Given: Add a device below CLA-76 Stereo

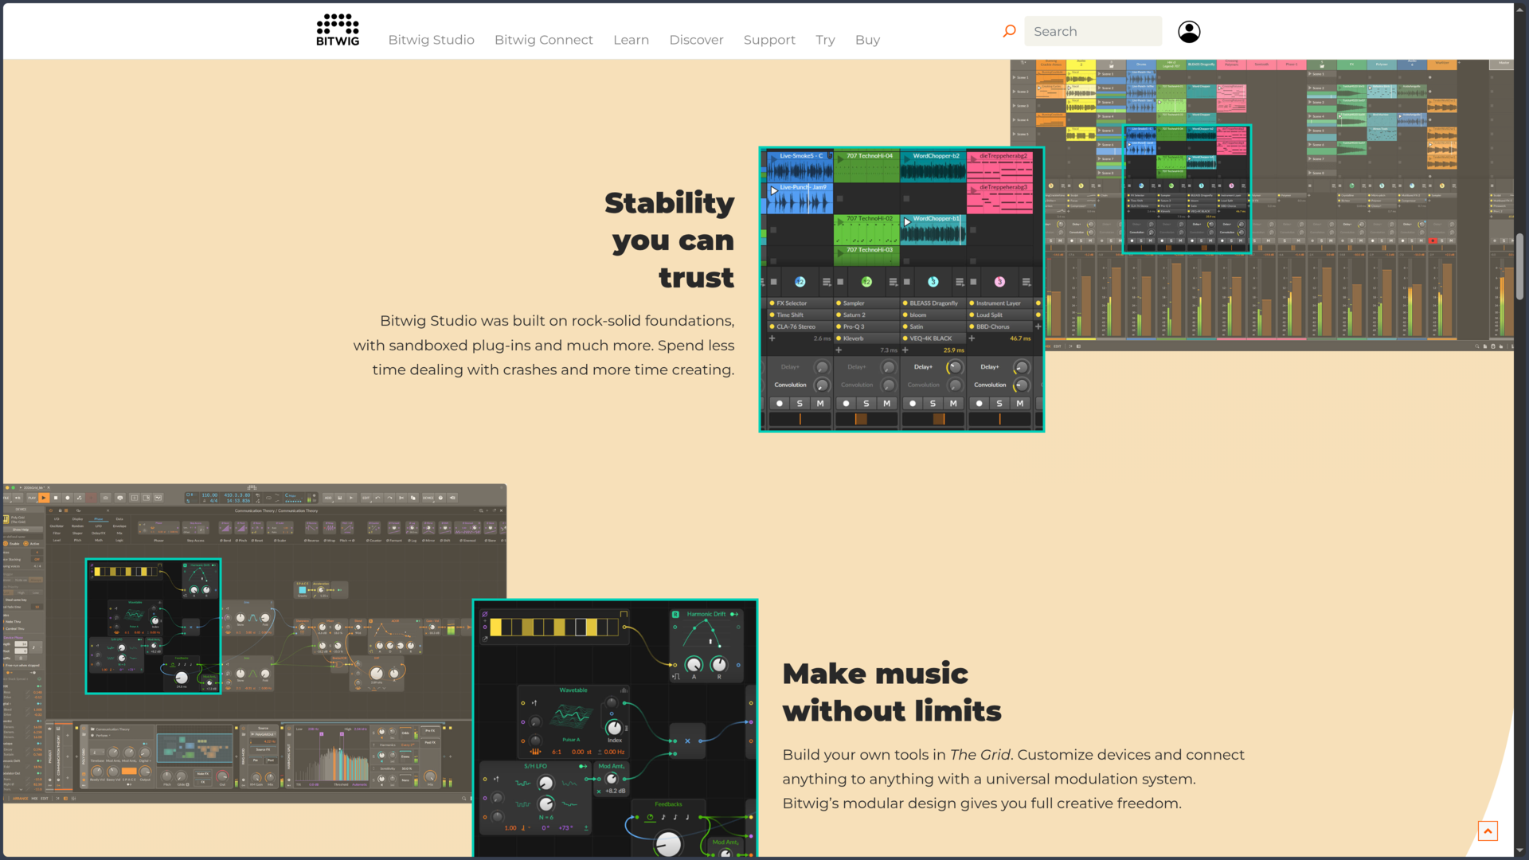Looking at the screenshot, I should click(772, 338).
